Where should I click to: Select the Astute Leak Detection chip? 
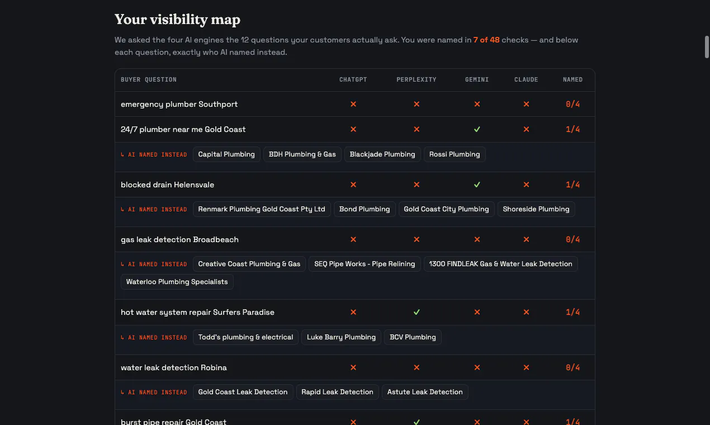point(425,392)
